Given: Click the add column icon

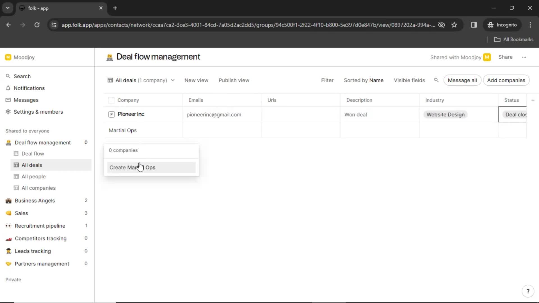Looking at the screenshot, I should [x=533, y=100].
